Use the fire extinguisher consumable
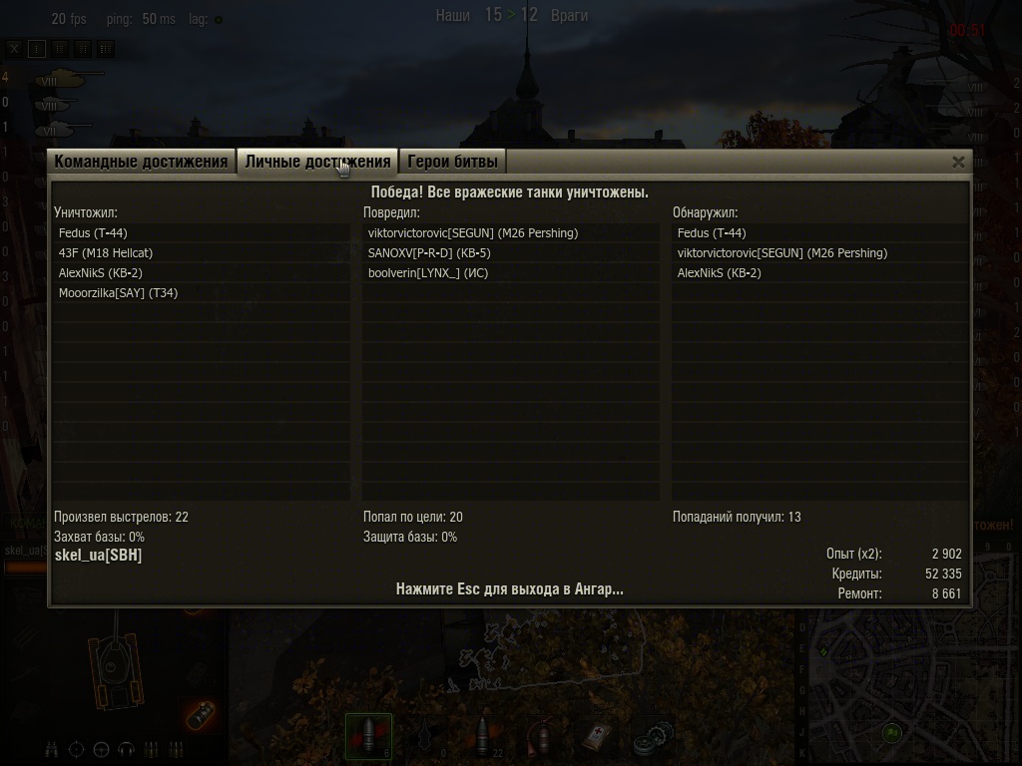Screen dimensions: 1022x766 (540, 736)
